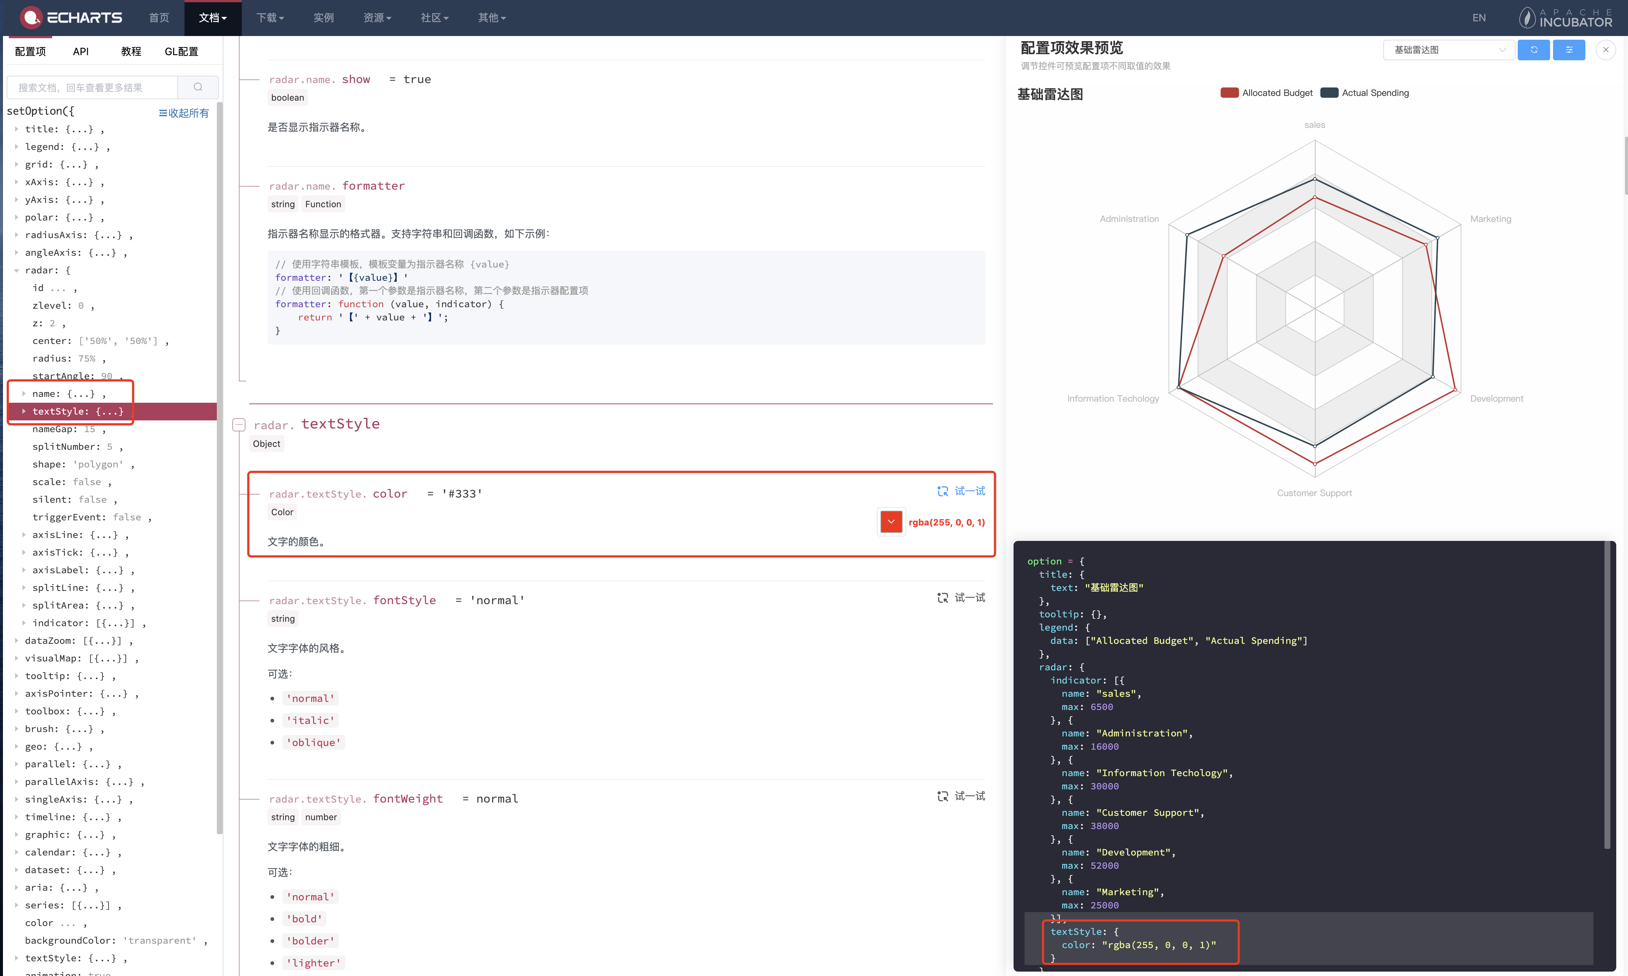The width and height of the screenshot is (1628, 976).
Task: Expand the name: {...} tree node
Action: 24,394
